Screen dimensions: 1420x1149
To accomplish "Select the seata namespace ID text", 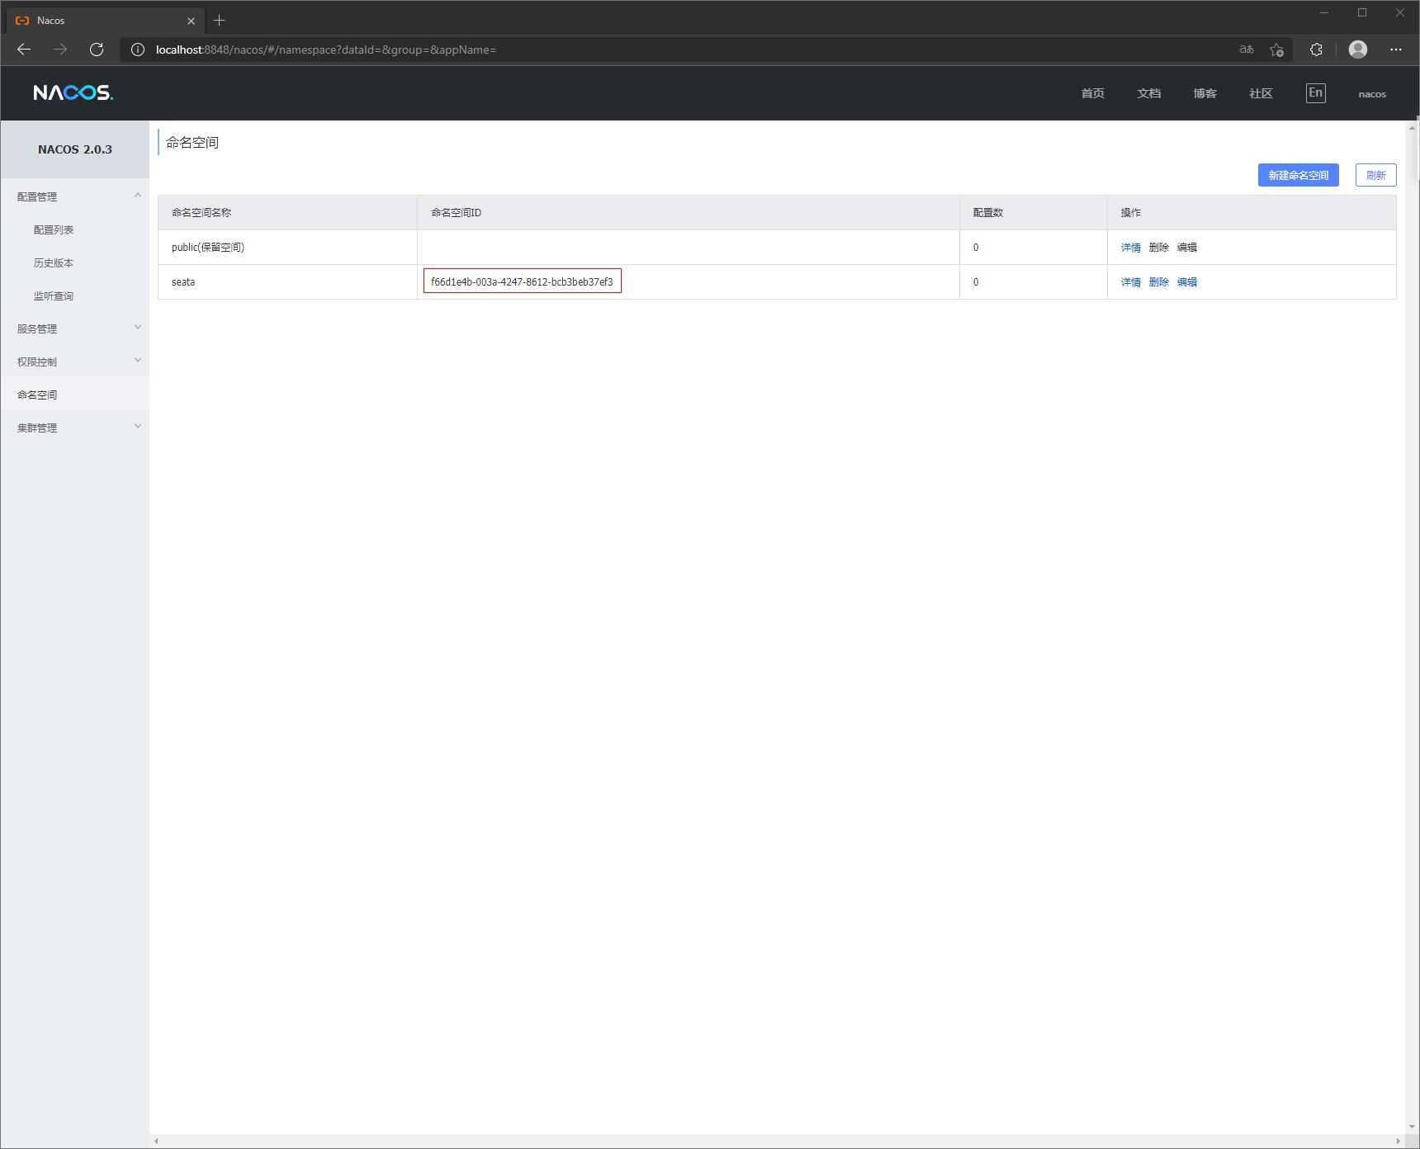I will coord(522,282).
